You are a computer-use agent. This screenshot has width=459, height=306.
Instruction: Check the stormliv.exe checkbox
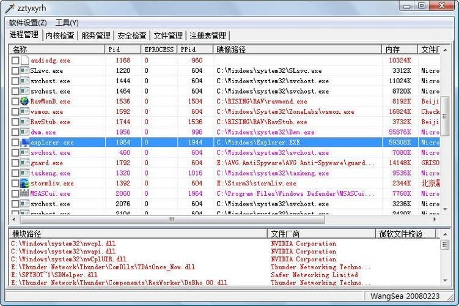tap(15, 184)
